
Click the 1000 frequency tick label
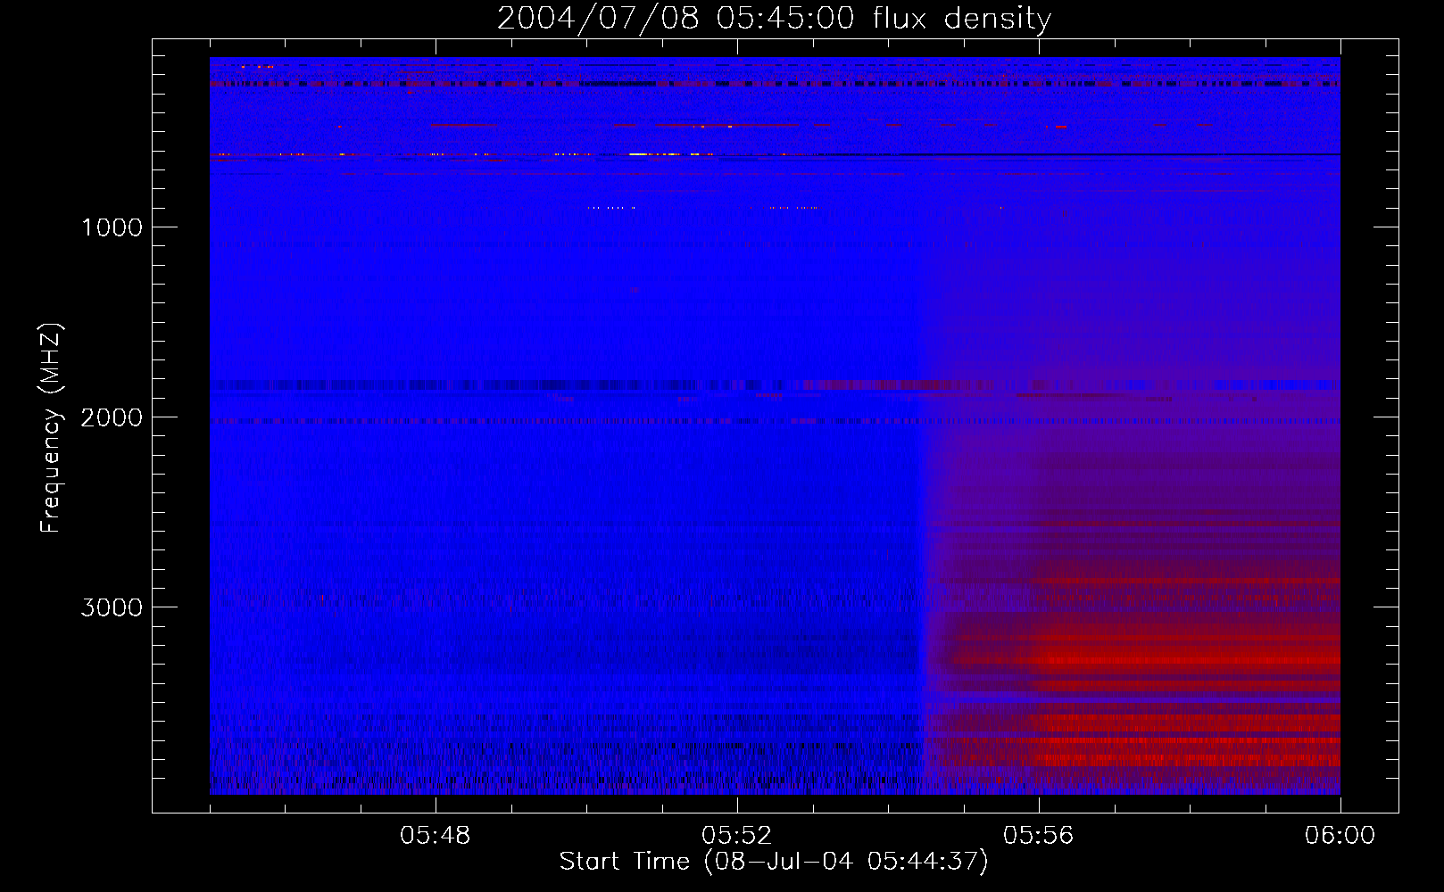112,227
